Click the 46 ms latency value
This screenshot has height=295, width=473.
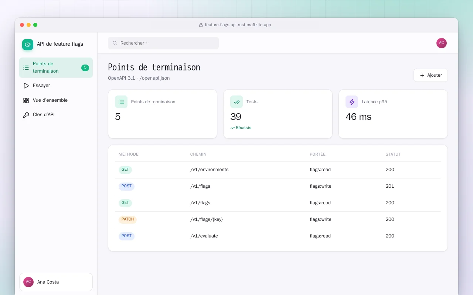coord(358,117)
